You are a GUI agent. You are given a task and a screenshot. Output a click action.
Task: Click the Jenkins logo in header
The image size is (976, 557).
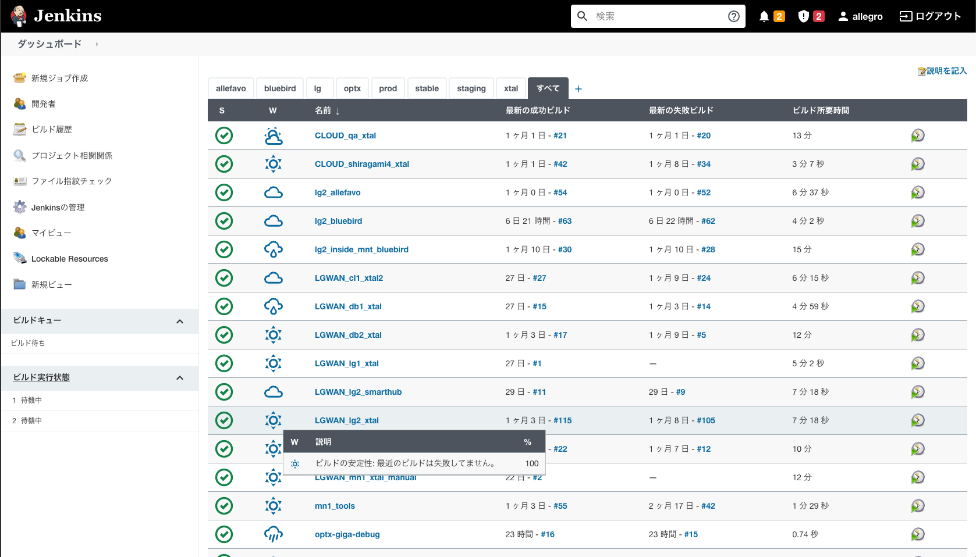pyautogui.click(x=56, y=16)
